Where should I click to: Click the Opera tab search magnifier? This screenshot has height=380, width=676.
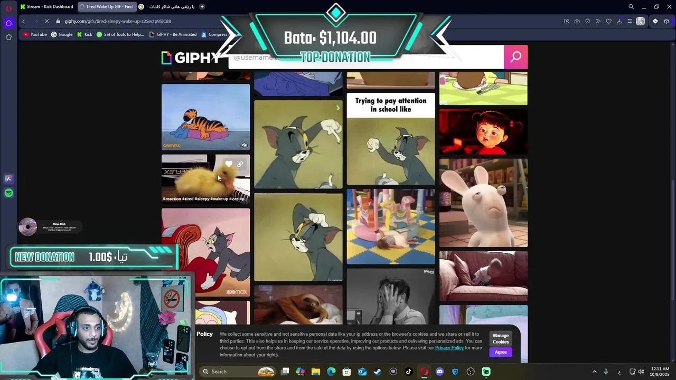(631, 7)
